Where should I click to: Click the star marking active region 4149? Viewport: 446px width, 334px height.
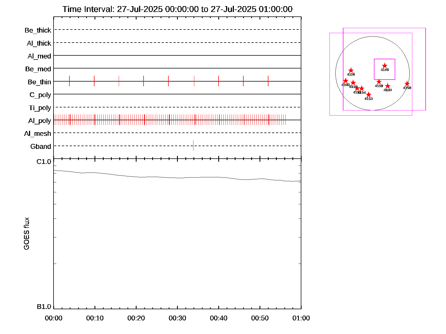385,66
